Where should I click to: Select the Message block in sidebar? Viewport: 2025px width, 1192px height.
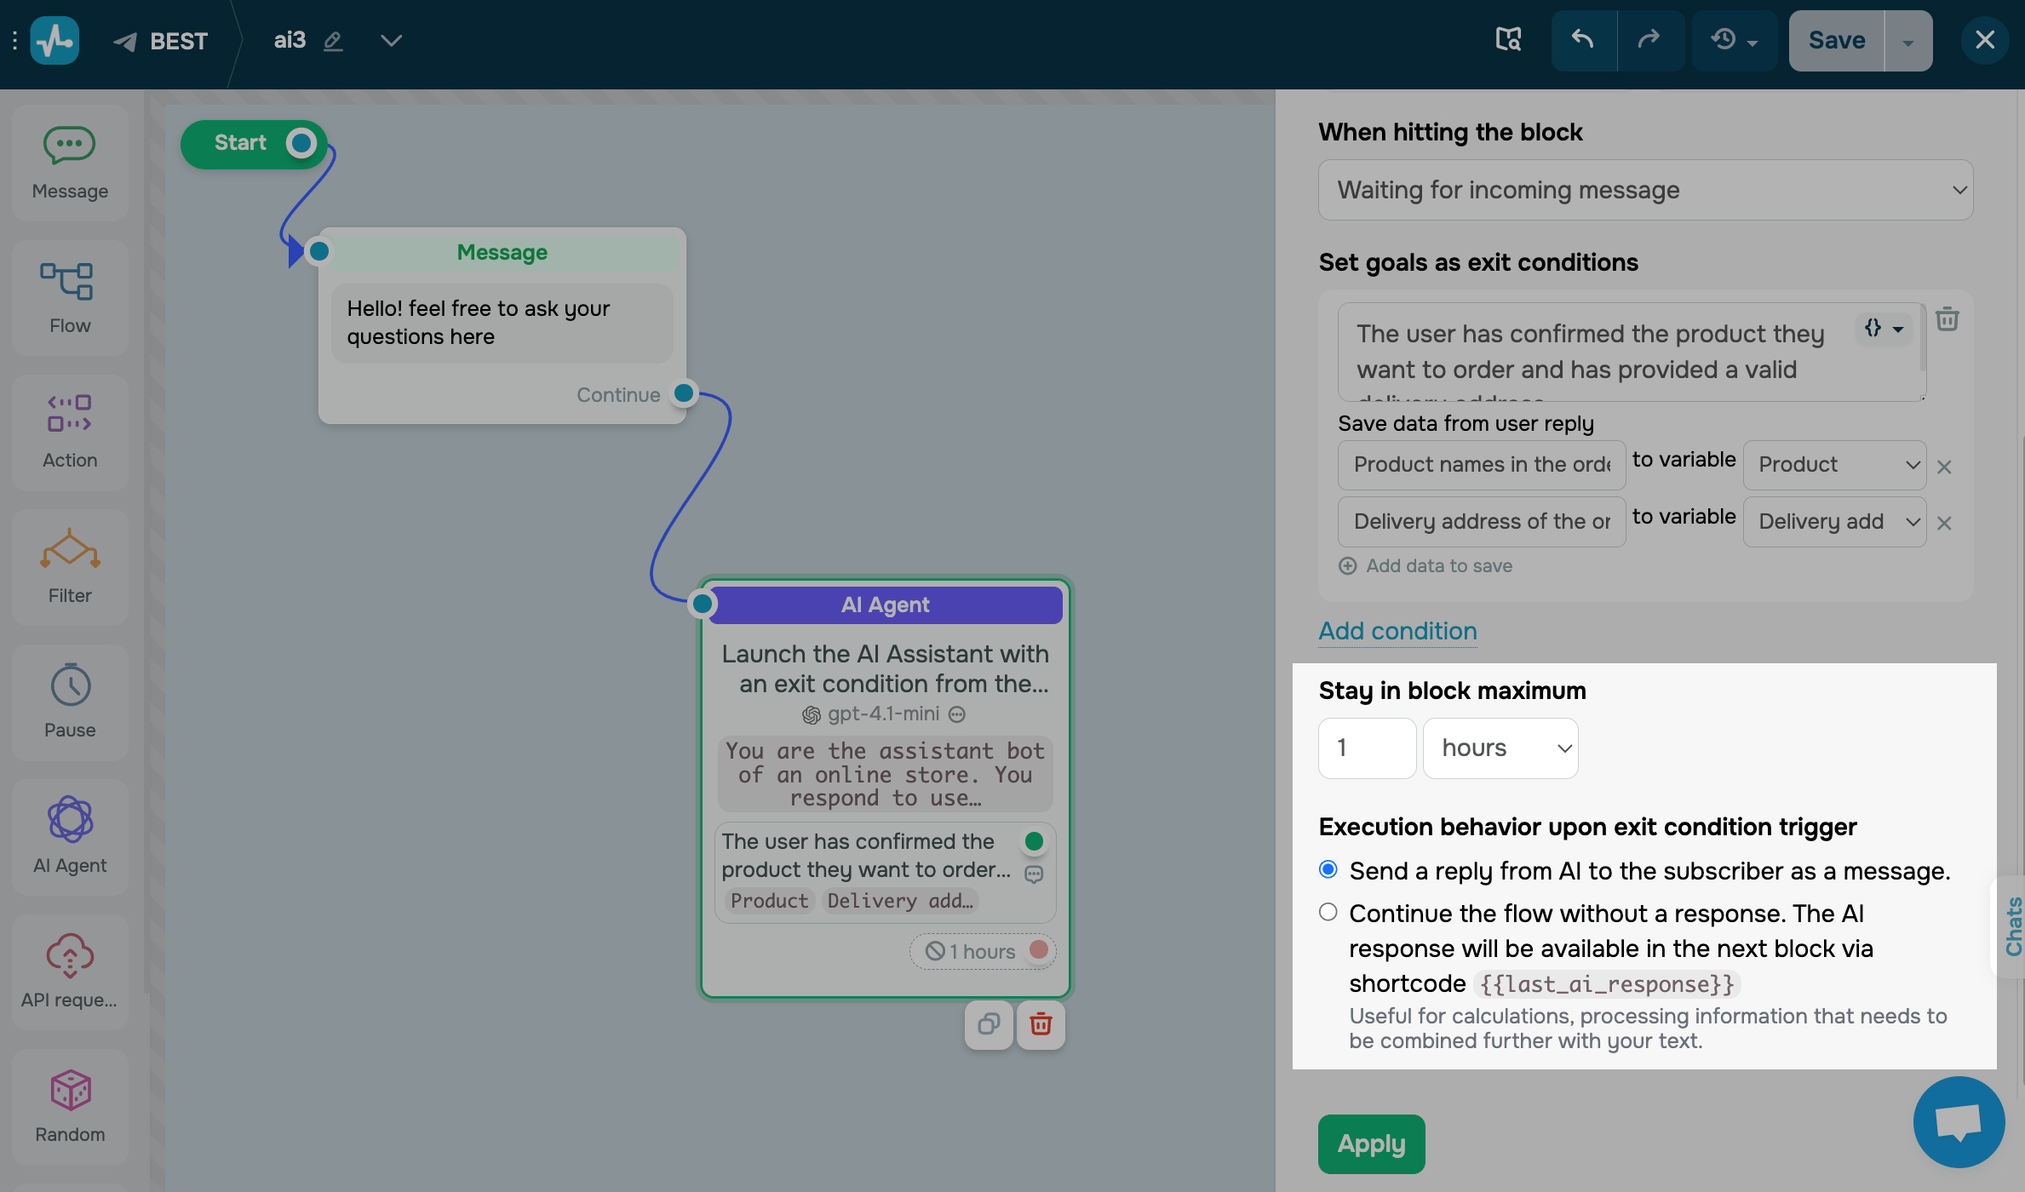point(70,162)
